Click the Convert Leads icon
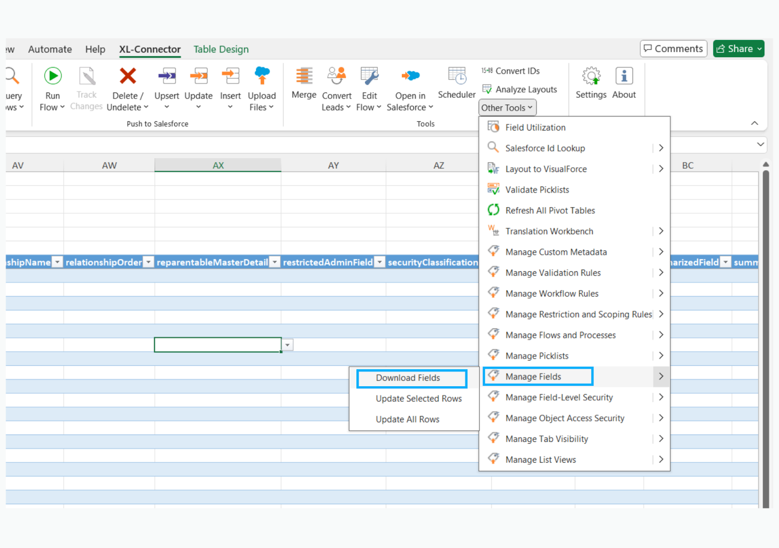This screenshot has height=548, width=779. pos(336,76)
